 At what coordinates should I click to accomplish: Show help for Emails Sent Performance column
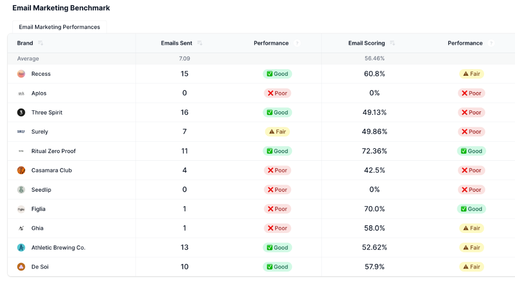tap(297, 43)
